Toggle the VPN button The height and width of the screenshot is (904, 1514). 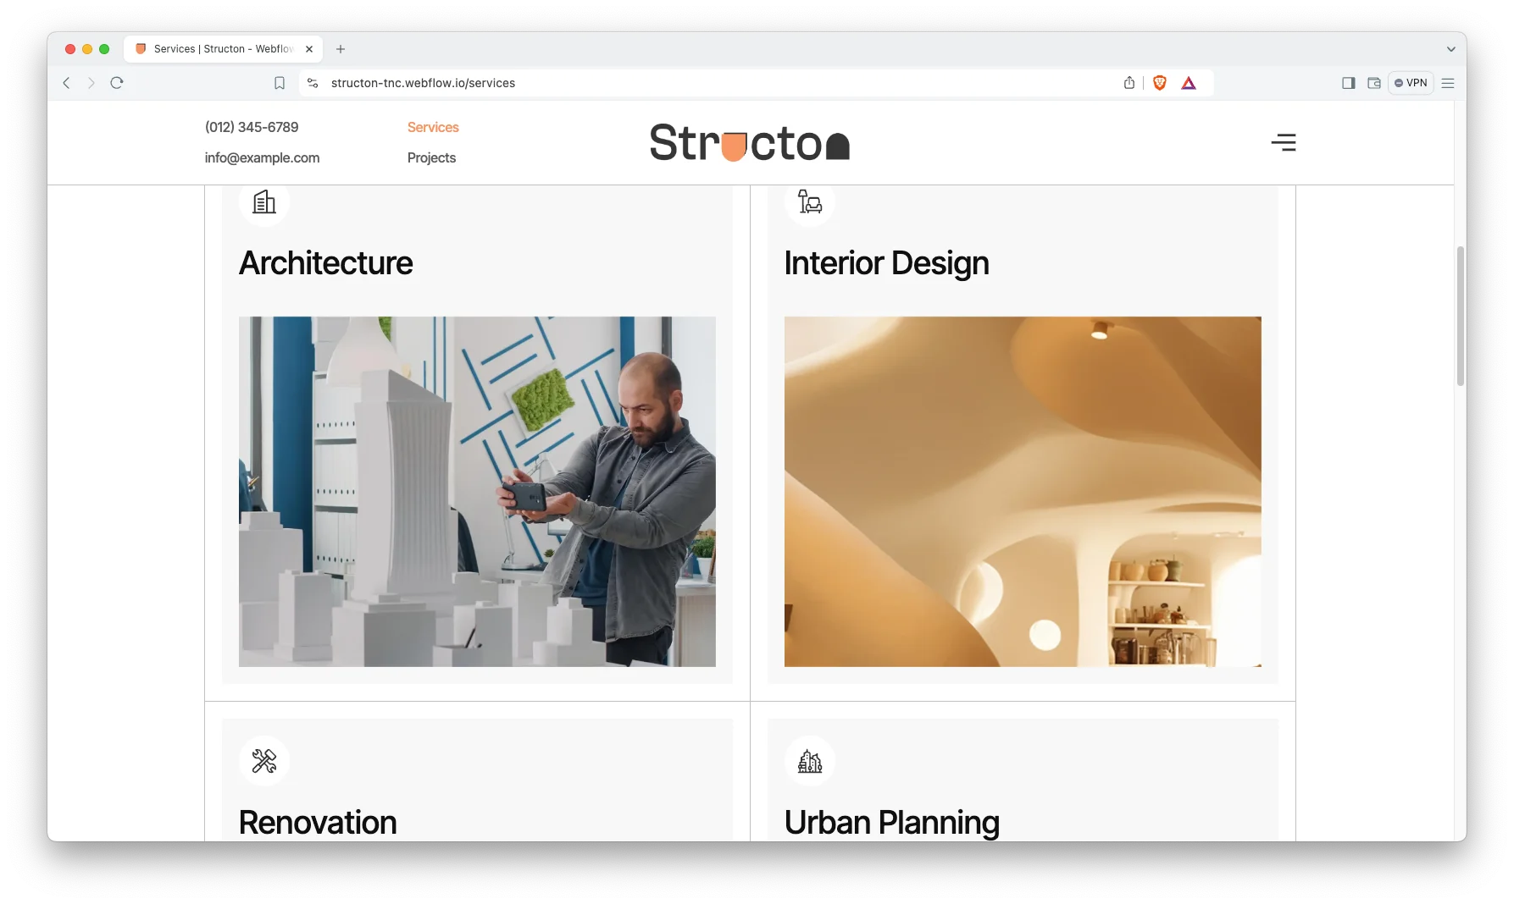coord(1411,83)
